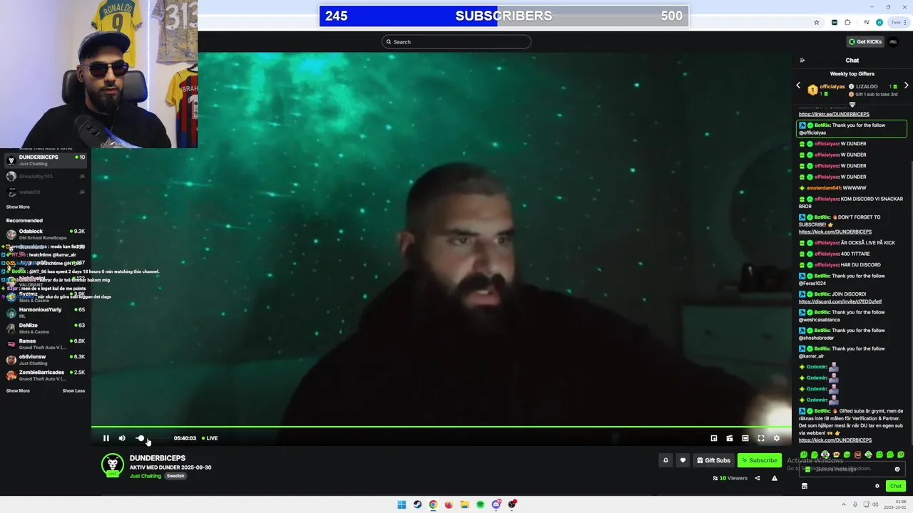Image resolution: width=913 pixels, height=513 pixels.
Task: Enter fullscreen on the video player
Action: point(761,438)
